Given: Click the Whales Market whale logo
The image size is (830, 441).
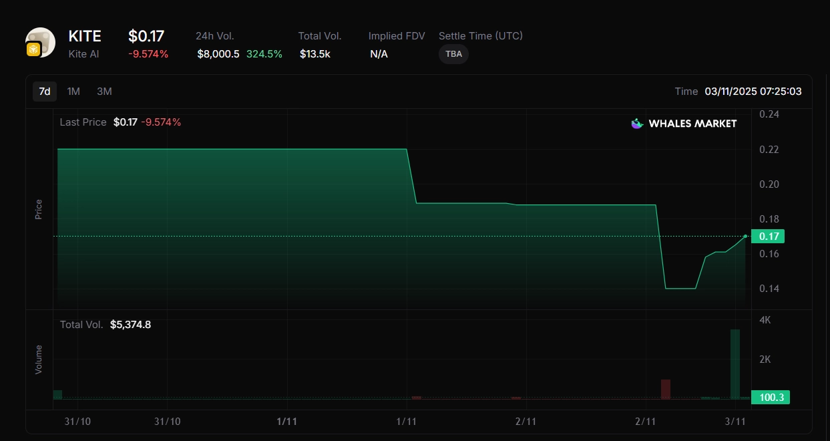Looking at the screenshot, I should 637,124.
